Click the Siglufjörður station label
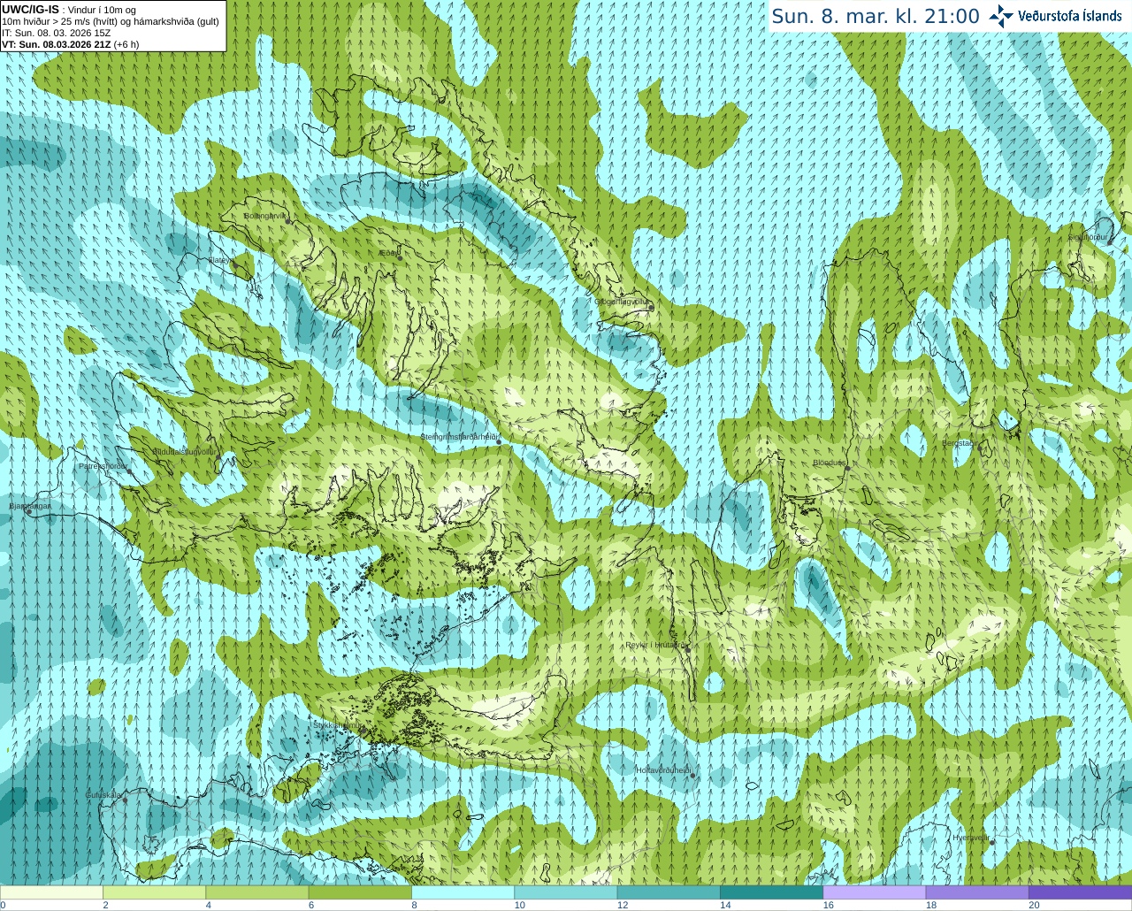1132x911 pixels. pyautogui.click(x=1088, y=237)
